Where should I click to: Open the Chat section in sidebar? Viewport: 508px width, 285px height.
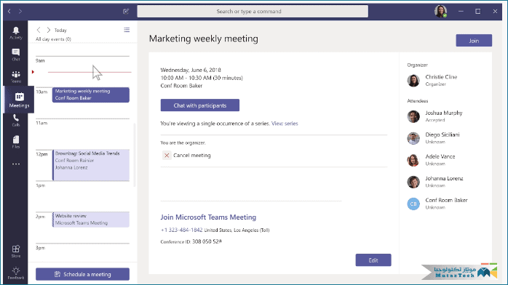click(x=15, y=55)
